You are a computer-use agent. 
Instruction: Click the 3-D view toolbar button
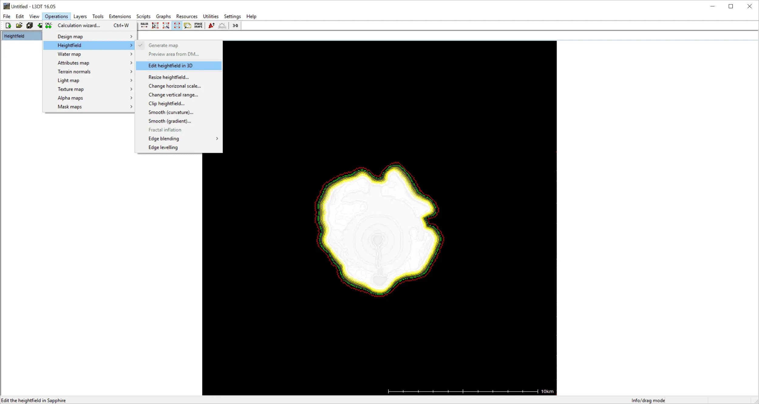pyautogui.click(x=235, y=26)
